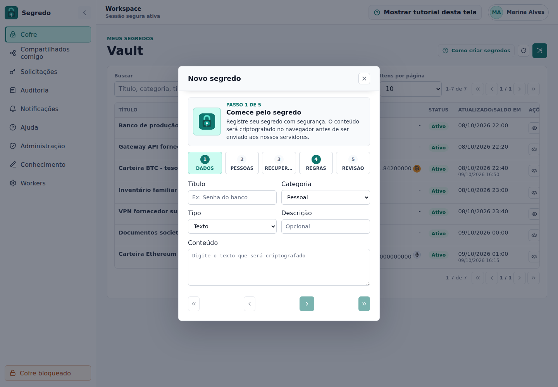View the Banco de produção secret
Viewport: 558px width, 387px height.
[534, 128]
